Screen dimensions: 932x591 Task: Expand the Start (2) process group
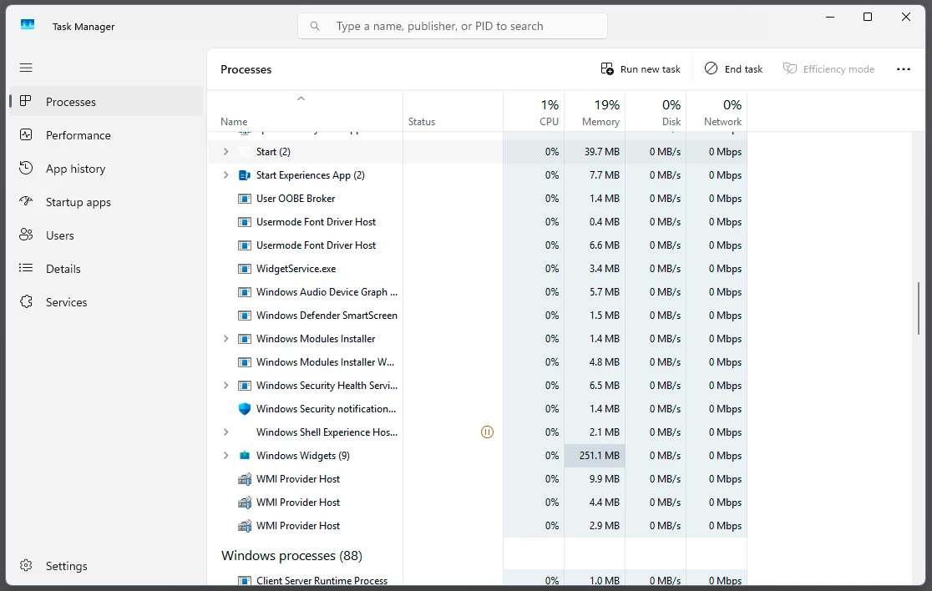[x=225, y=151]
